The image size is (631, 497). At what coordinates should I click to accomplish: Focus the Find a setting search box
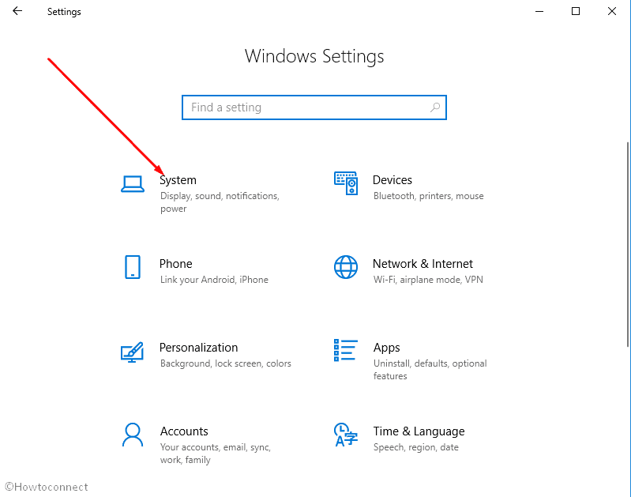point(314,107)
